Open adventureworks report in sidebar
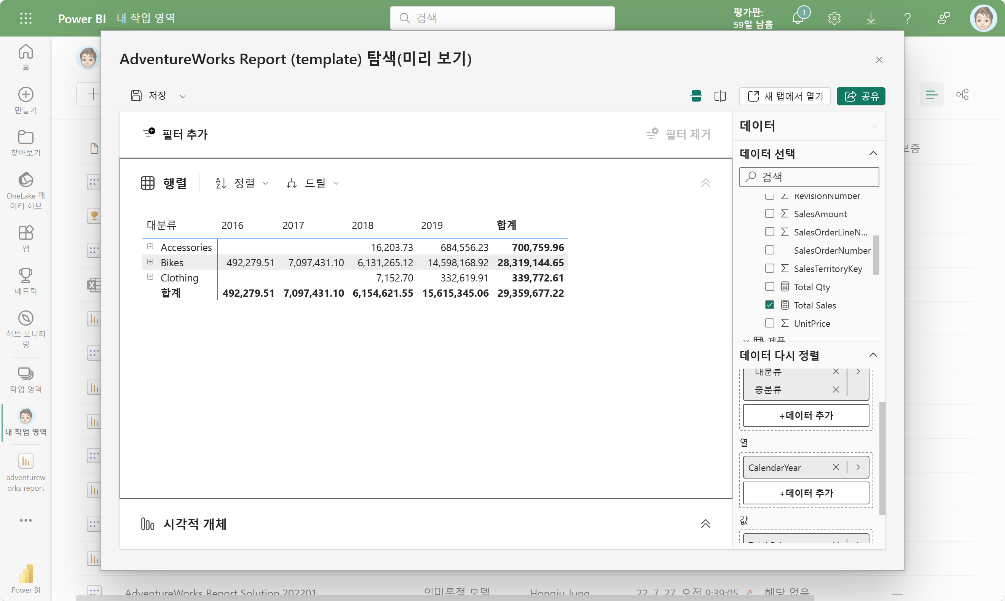 coord(26,472)
